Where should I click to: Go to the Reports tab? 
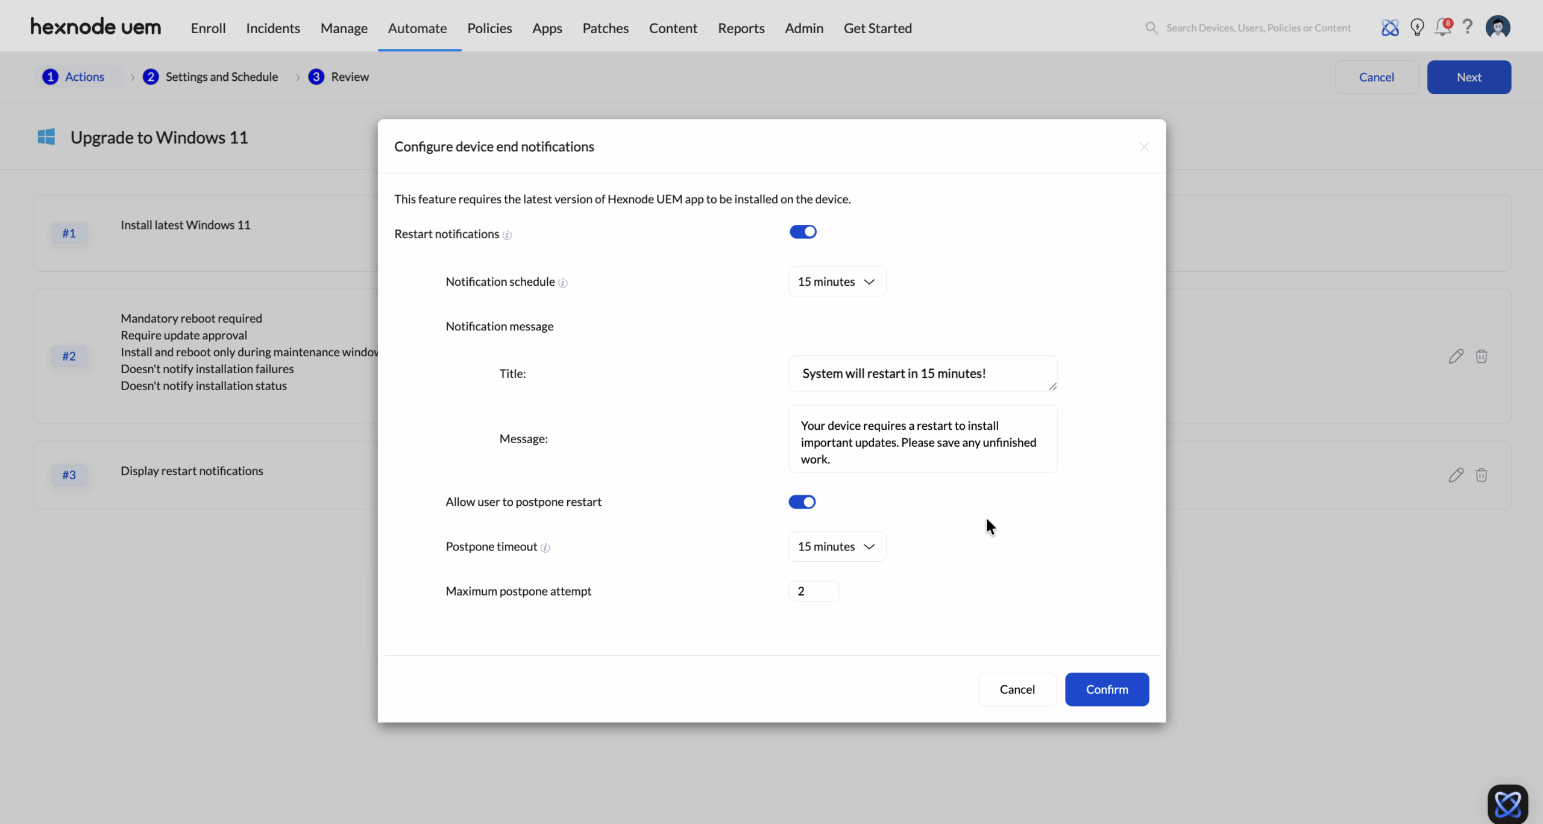[x=741, y=28]
